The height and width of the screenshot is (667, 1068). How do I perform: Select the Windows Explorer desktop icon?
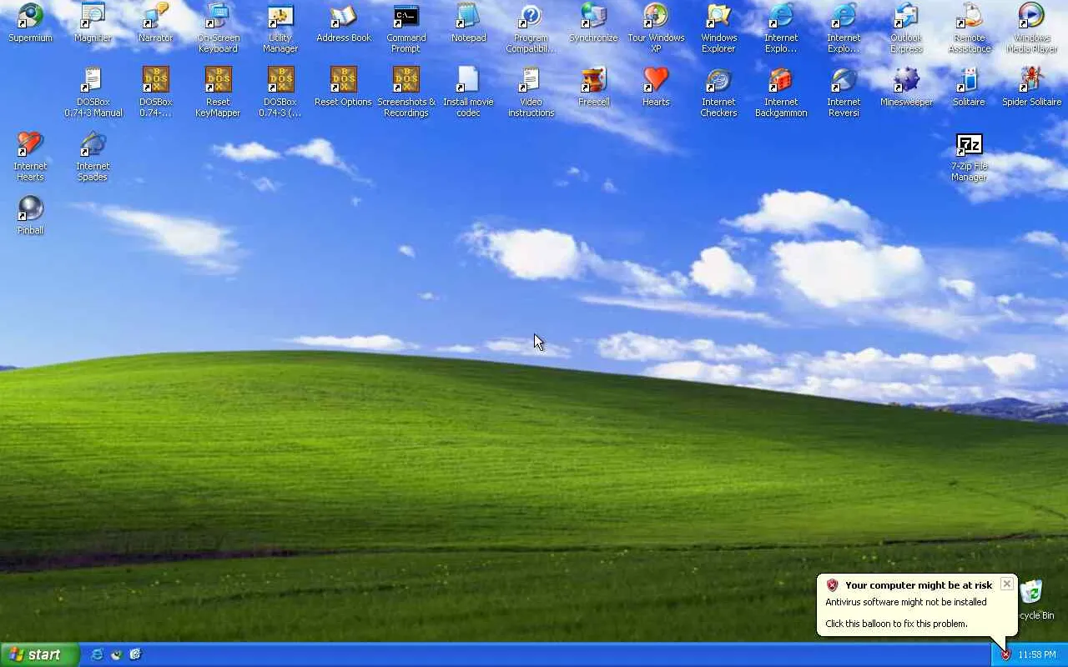tap(718, 28)
